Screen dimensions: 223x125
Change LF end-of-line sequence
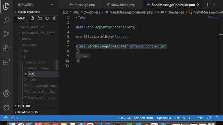click(191, 118)
